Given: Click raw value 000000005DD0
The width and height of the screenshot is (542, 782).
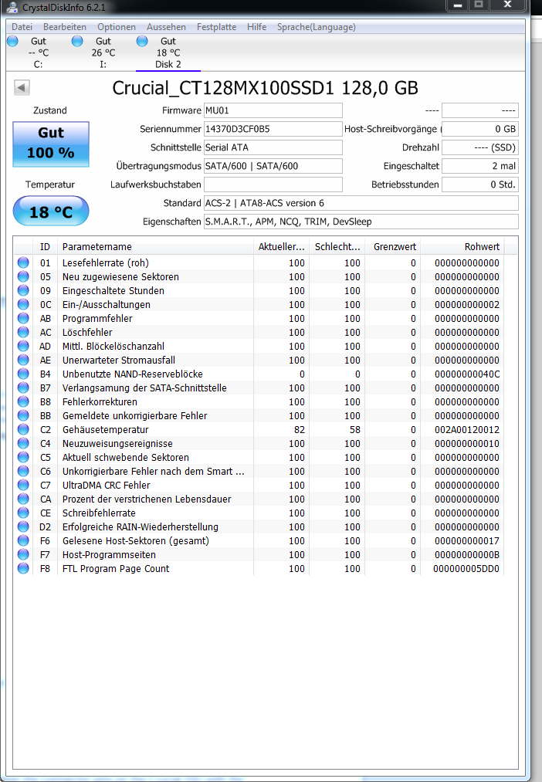Looking at the screenshot, I should (466, 568).
